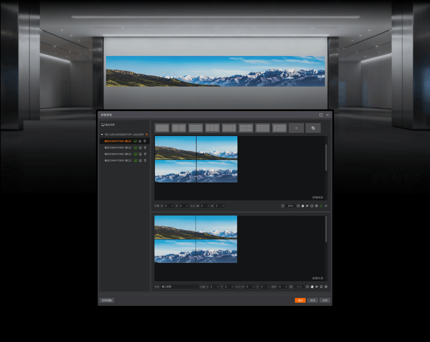430x342 pixels.
Task: Click the mapping panel vertical scrollbar
Action: coord(326,157)
